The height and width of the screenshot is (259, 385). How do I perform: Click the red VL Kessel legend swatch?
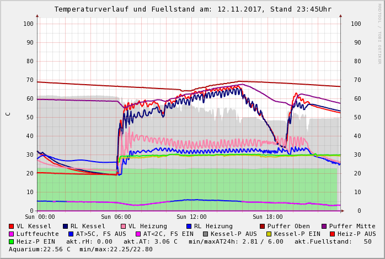[x=12, y=226]
